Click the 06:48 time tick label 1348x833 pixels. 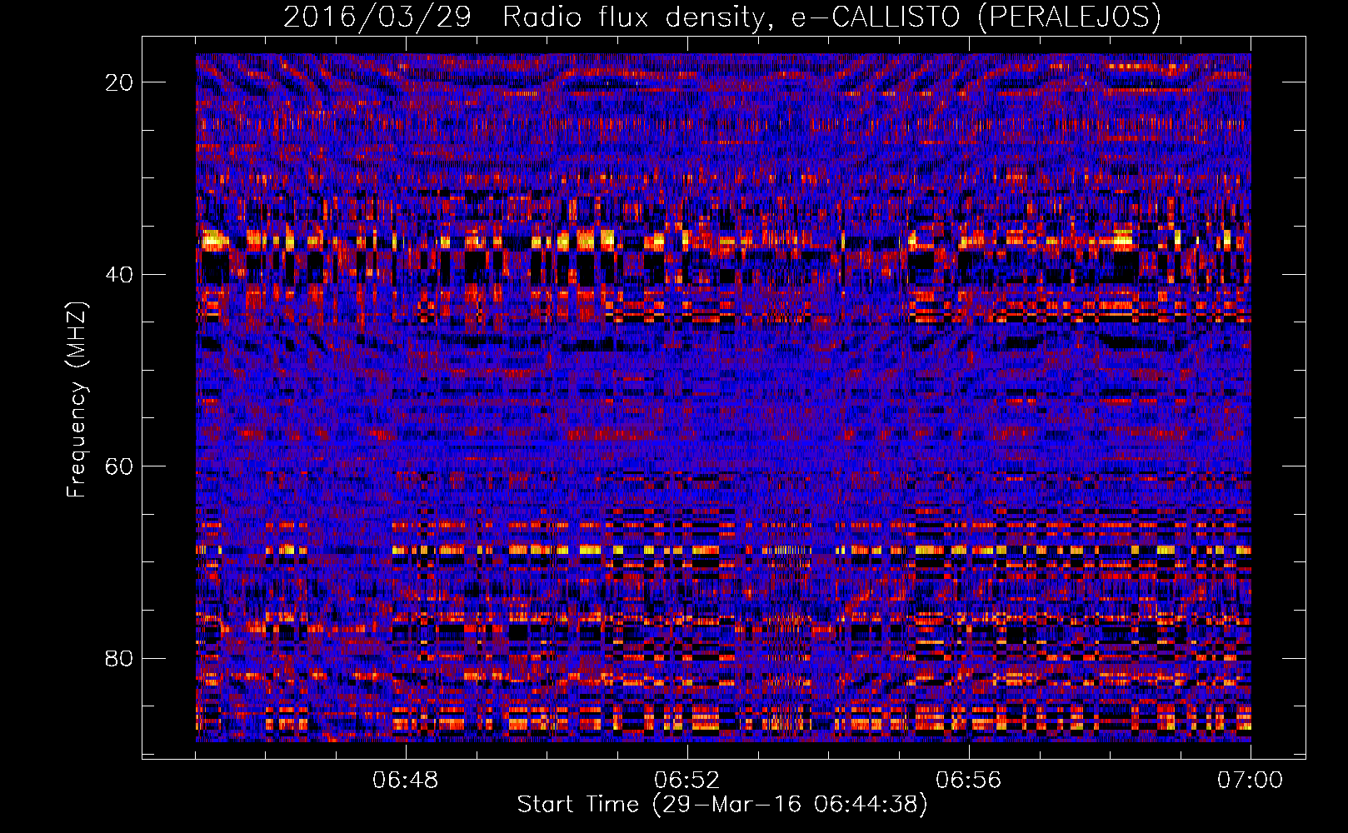[x=406, y=781]
